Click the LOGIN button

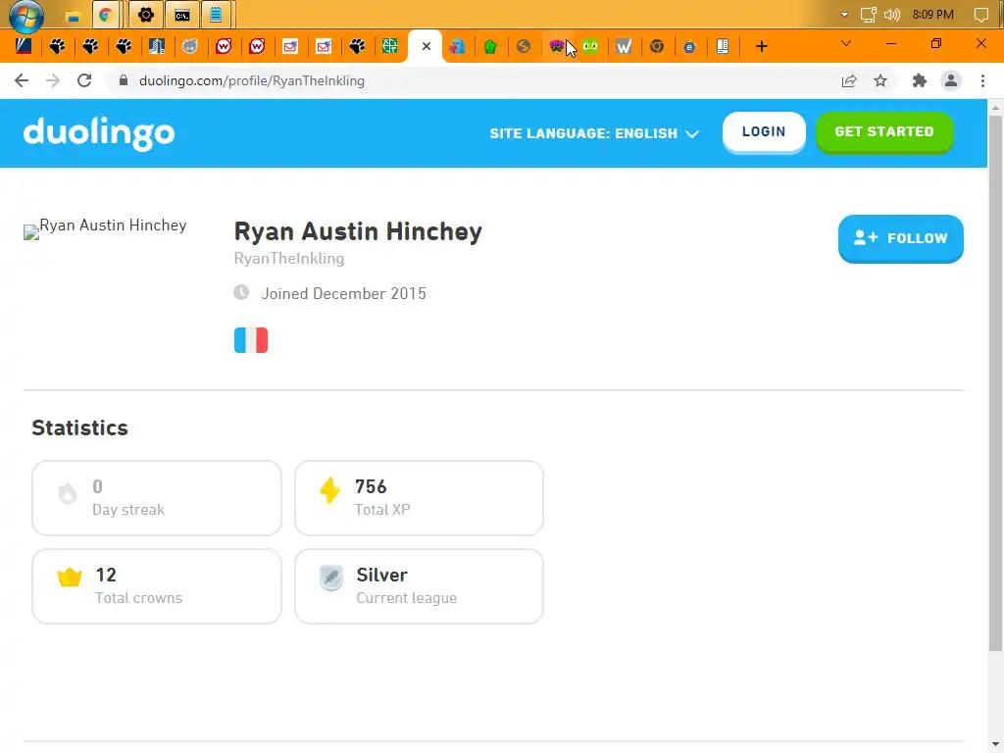coord(763,132)
